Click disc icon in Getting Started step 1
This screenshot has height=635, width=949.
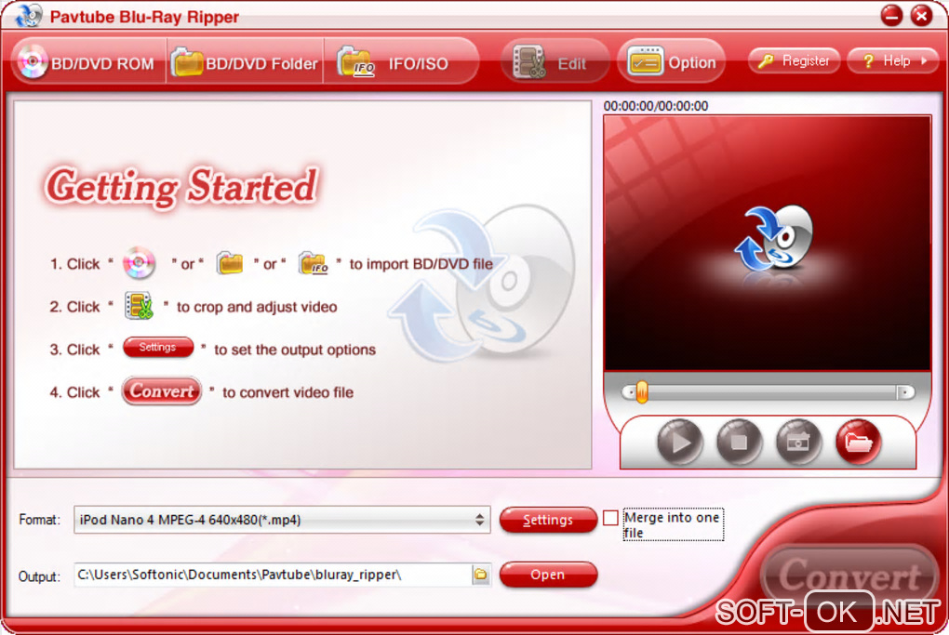pos(140,263)
